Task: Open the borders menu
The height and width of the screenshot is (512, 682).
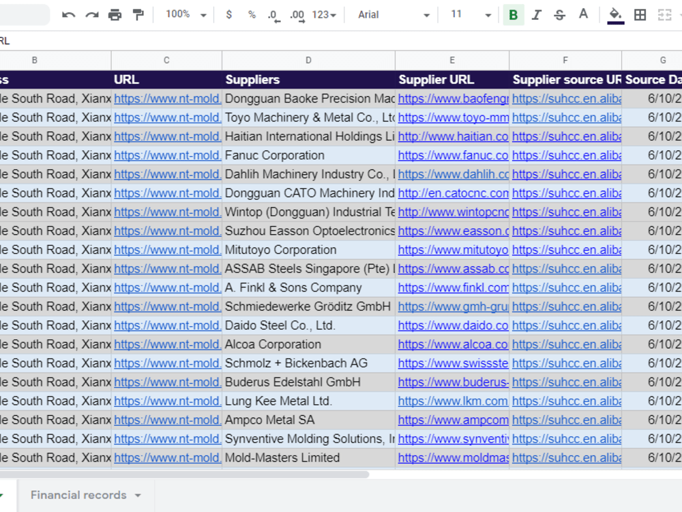Action: click(640, 15)
